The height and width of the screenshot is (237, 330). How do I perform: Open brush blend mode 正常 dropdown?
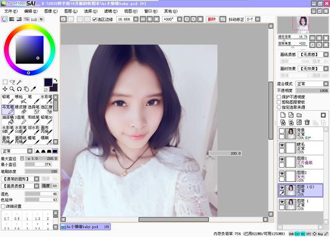pos(30,151)
